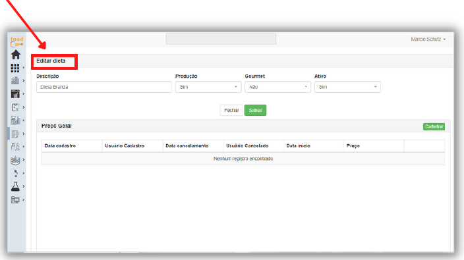Open the chef with bar chart icon
This screenshot has width=464, height=260.
[15, 120]
